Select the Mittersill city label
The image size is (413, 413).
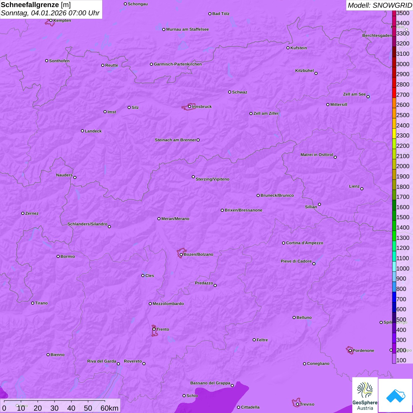(339, 104)
